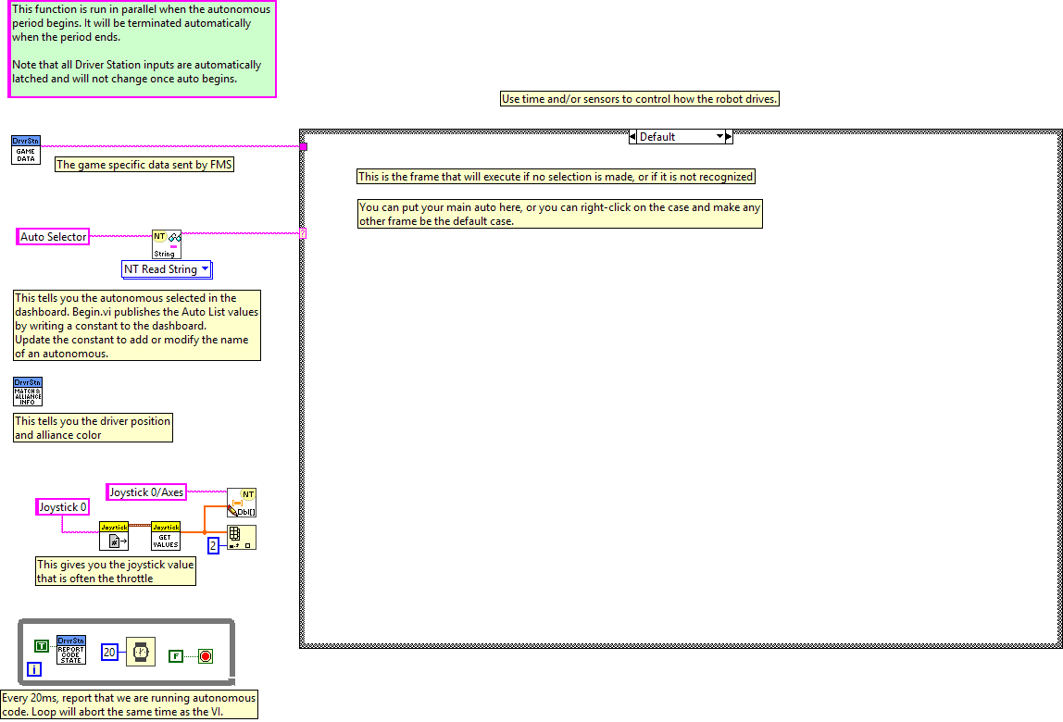The height and width of the screenshot is (722, 1063).
Task: Click the case selector question mark terminal
Action: [x=303, y=233]
